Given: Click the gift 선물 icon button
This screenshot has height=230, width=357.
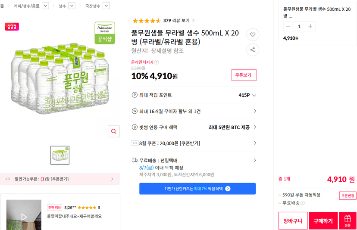Looking at the screenshot, I should point(348,221).
